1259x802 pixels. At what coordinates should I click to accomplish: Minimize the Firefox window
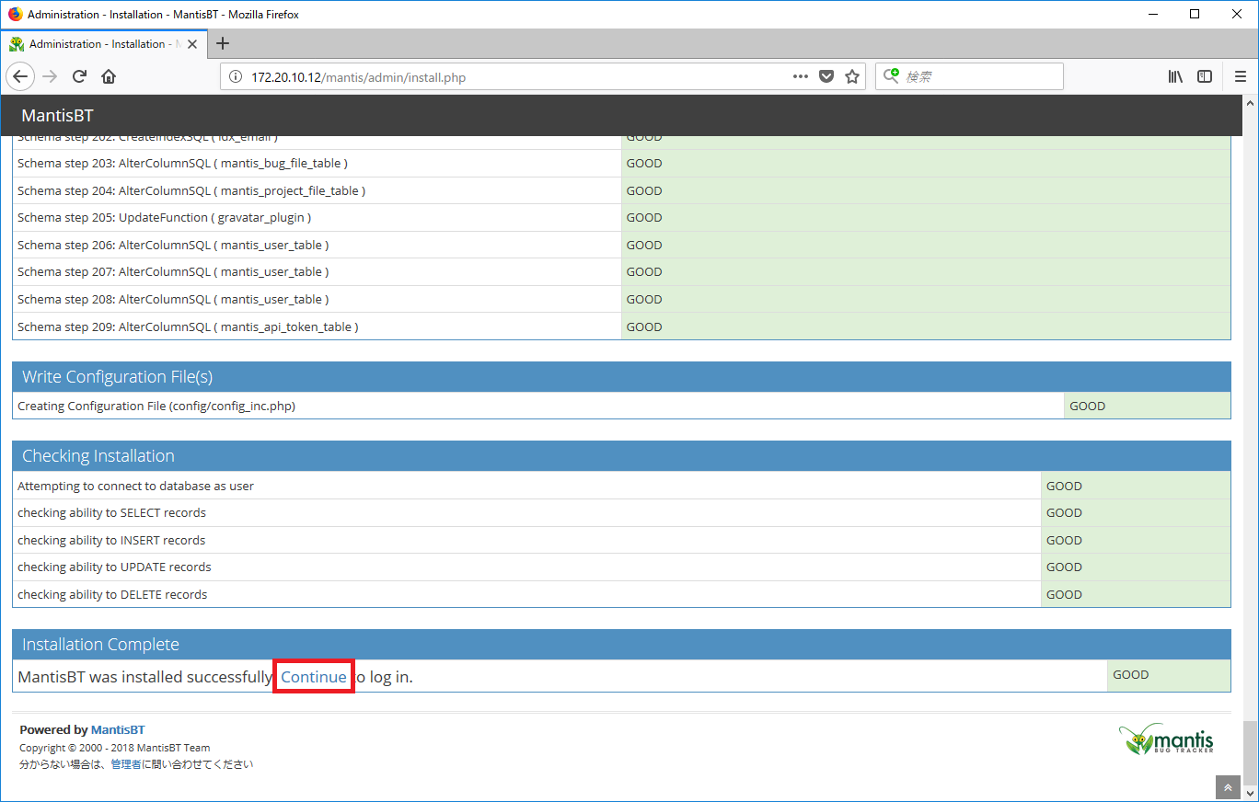(1151, 14)
